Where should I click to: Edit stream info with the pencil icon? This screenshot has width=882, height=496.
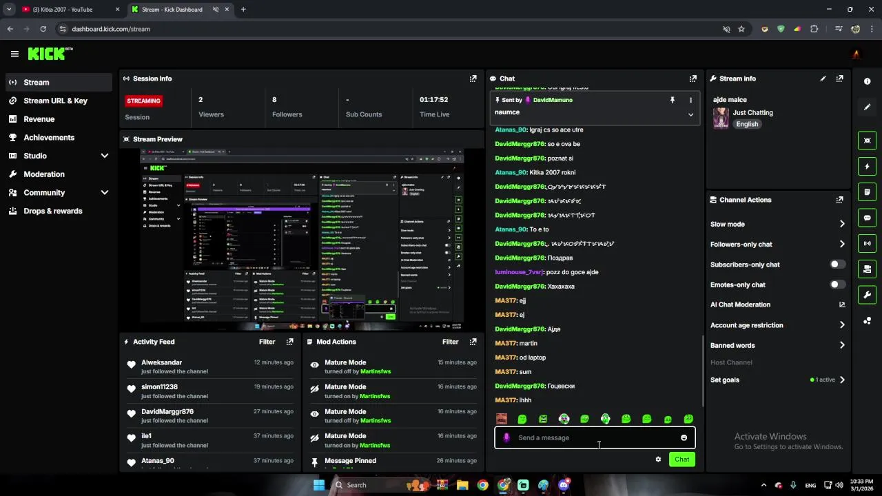point(823,79)
